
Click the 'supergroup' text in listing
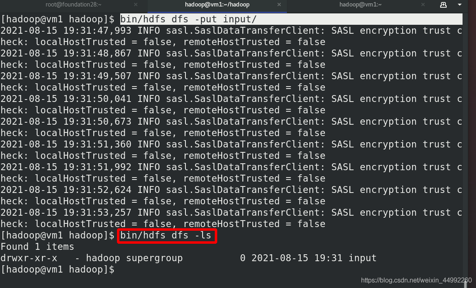[x=154, y=258]
